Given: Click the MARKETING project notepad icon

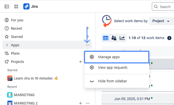Looking at the screenshot, I should (10, 95).
